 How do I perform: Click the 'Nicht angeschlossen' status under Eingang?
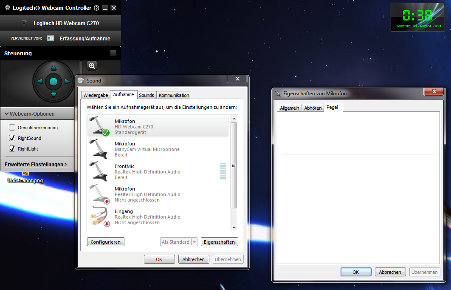[x=137, y=223]
